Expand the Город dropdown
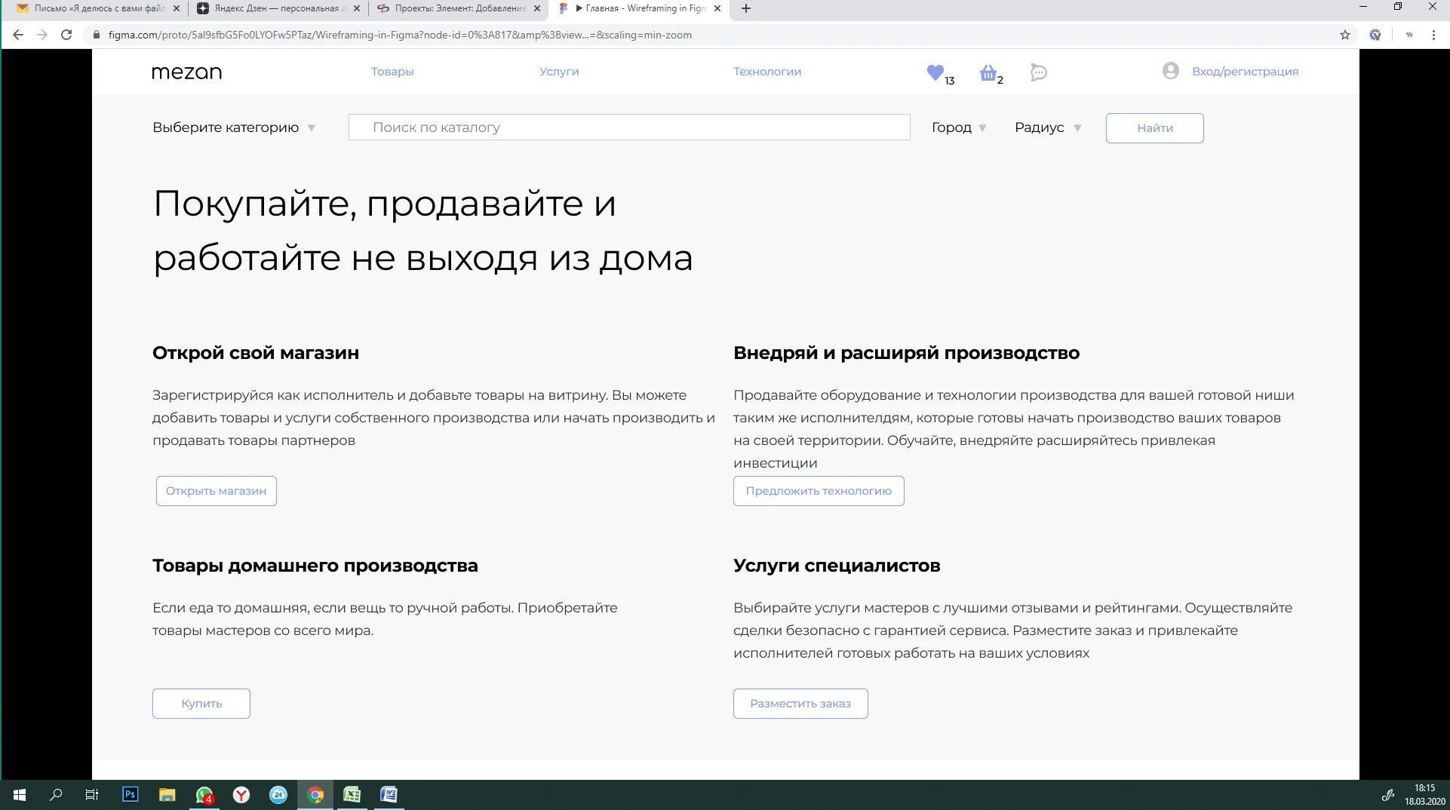This screenshot has height=810, width=1450. coord(959,127)
